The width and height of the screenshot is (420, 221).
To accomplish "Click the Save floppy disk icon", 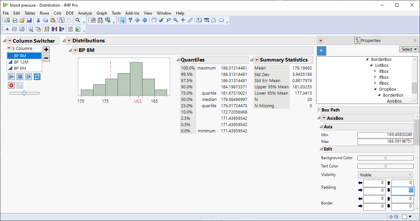I will (29, 20).
